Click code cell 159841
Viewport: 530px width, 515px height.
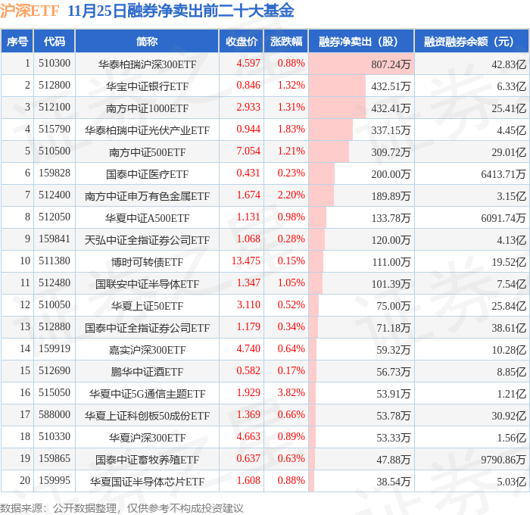click(55, 239)
